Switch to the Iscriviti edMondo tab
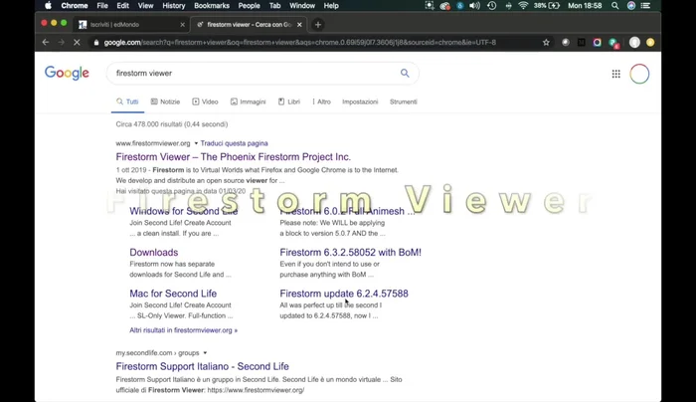The width and height of the screenshot is (696, 402). [x=131, y=25]
